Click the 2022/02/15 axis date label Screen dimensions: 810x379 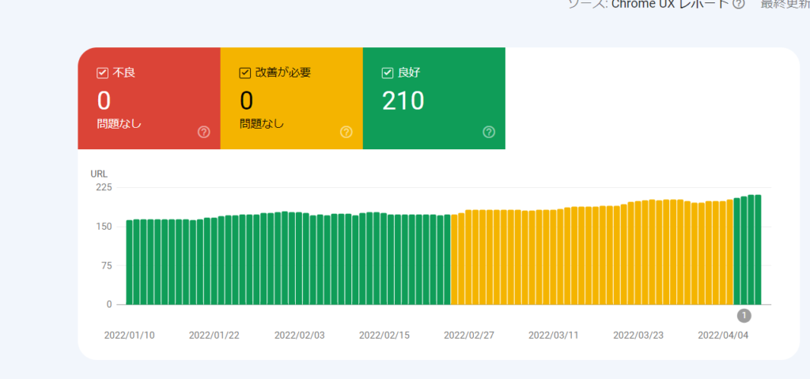coord(384,335)
